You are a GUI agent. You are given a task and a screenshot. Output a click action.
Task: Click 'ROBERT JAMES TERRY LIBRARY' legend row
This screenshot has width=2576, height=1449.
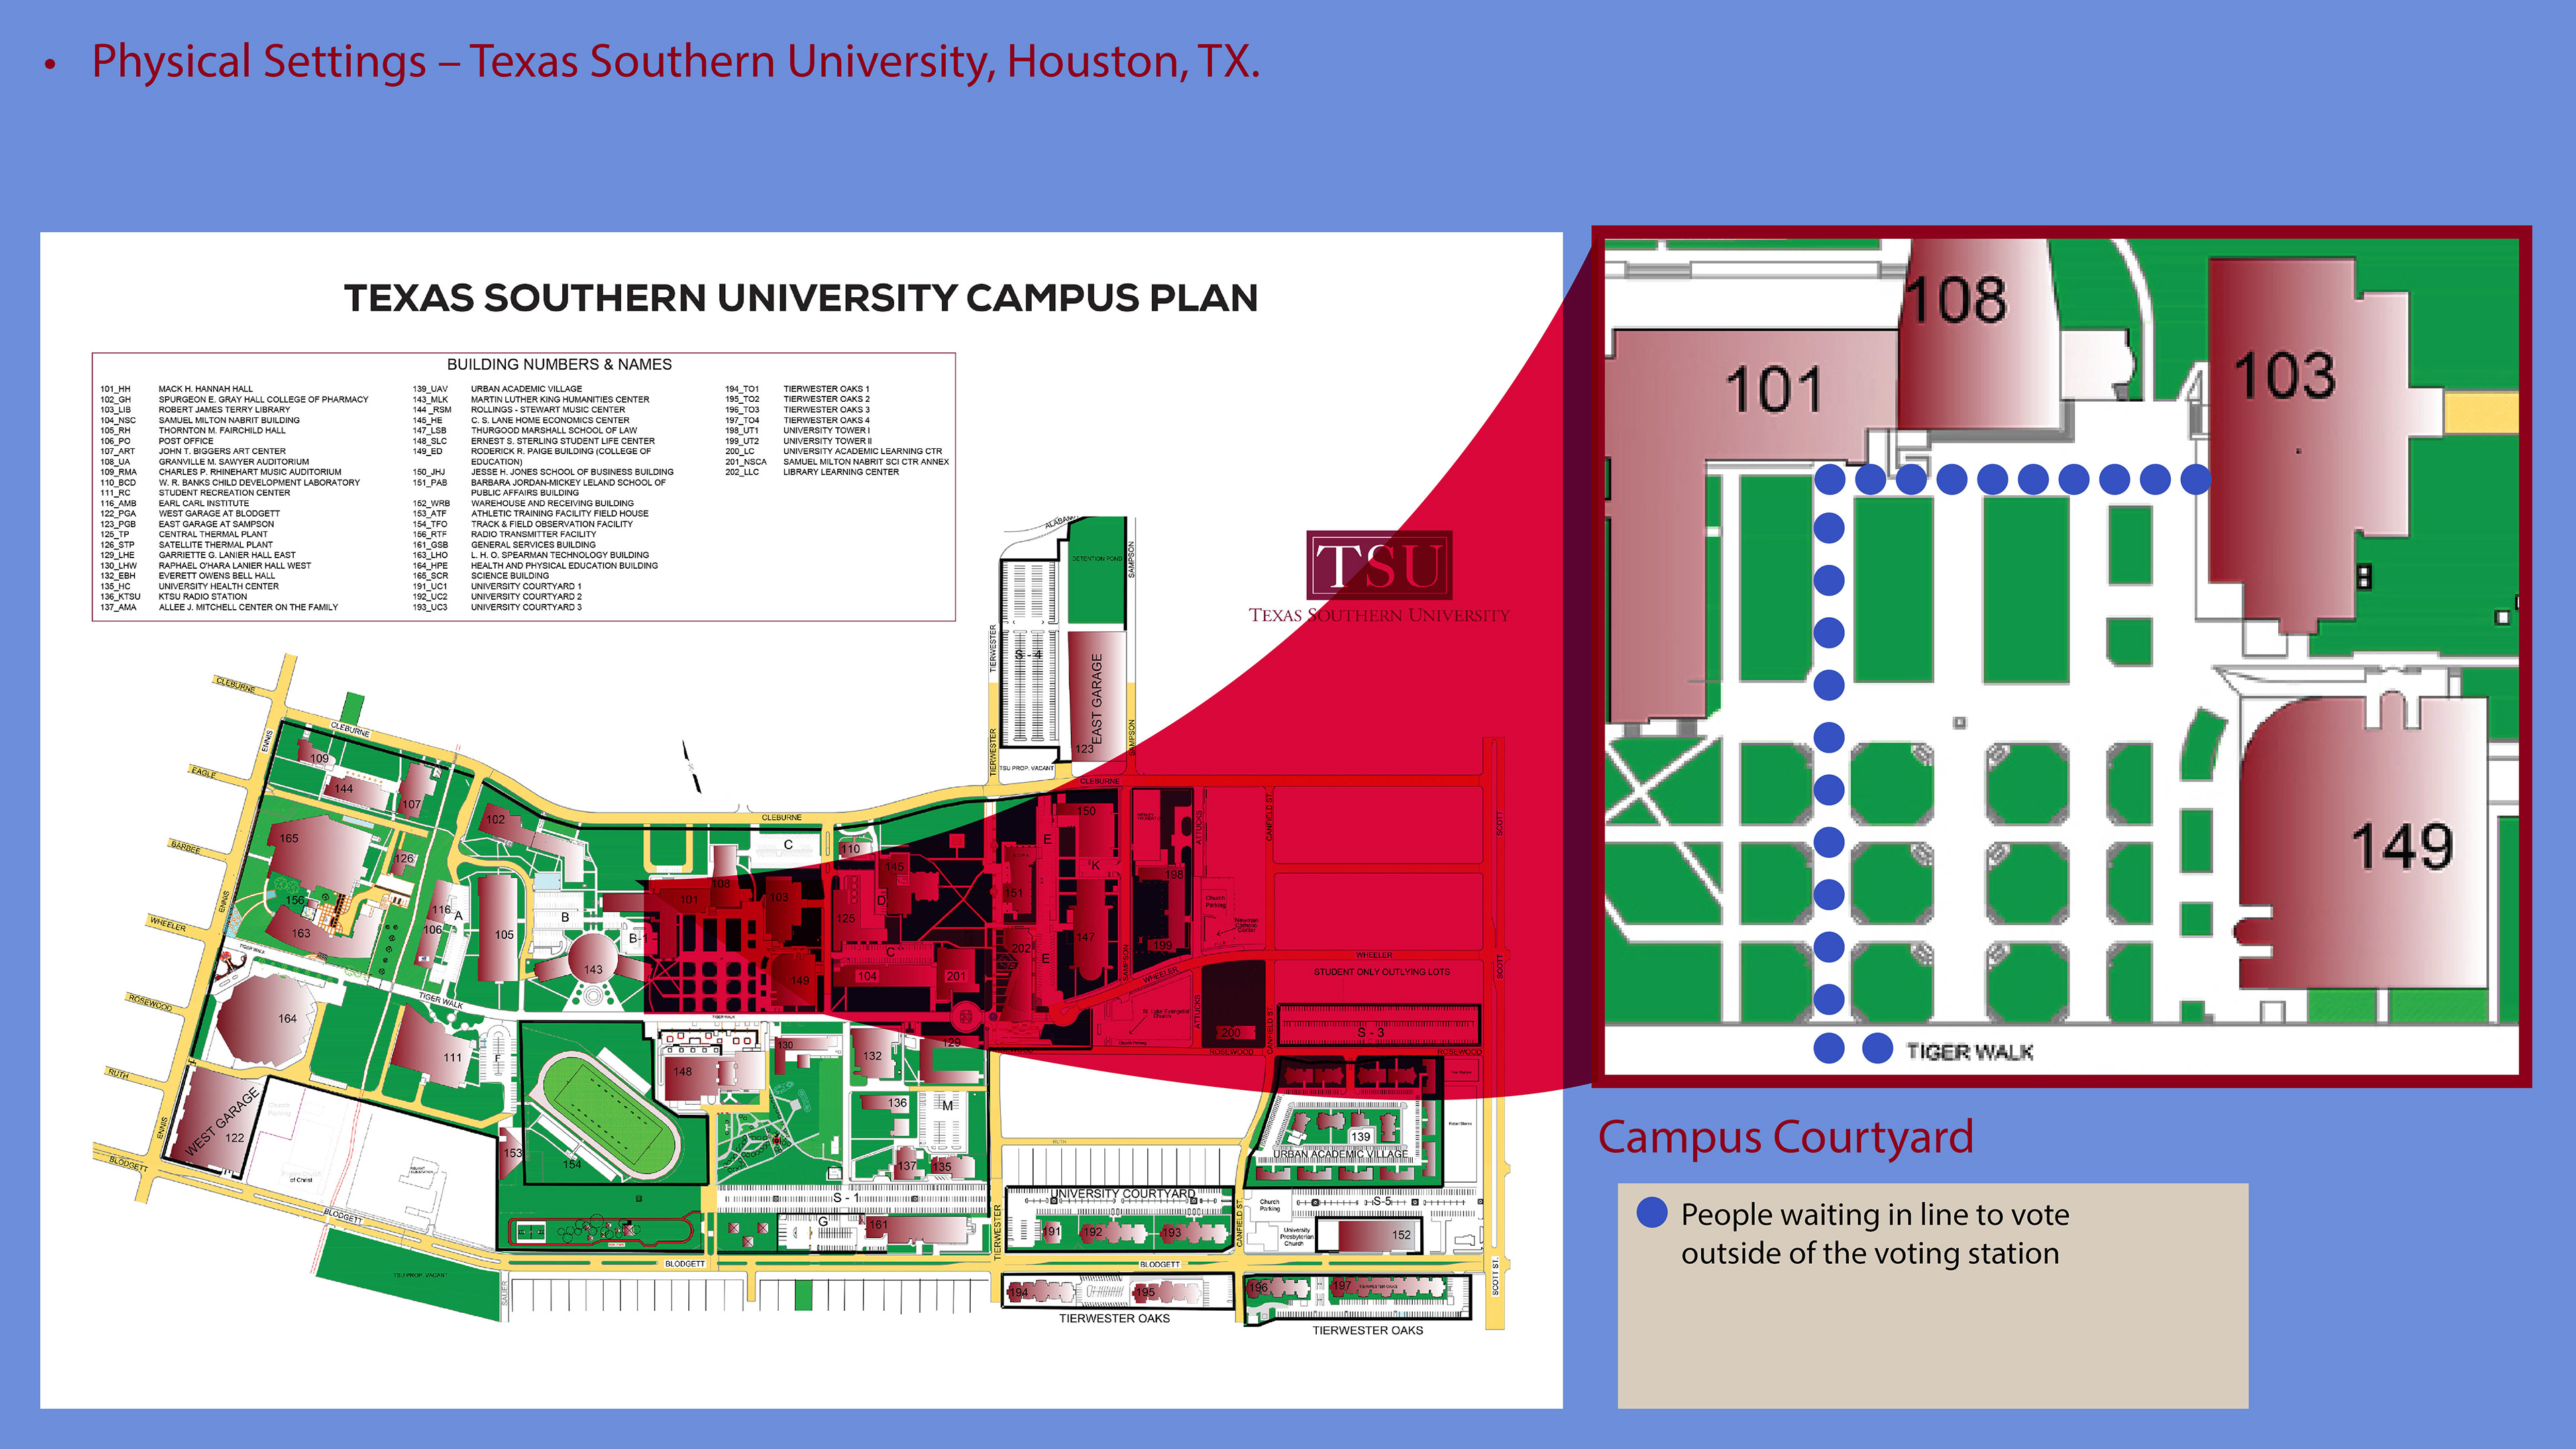[195, 410]
